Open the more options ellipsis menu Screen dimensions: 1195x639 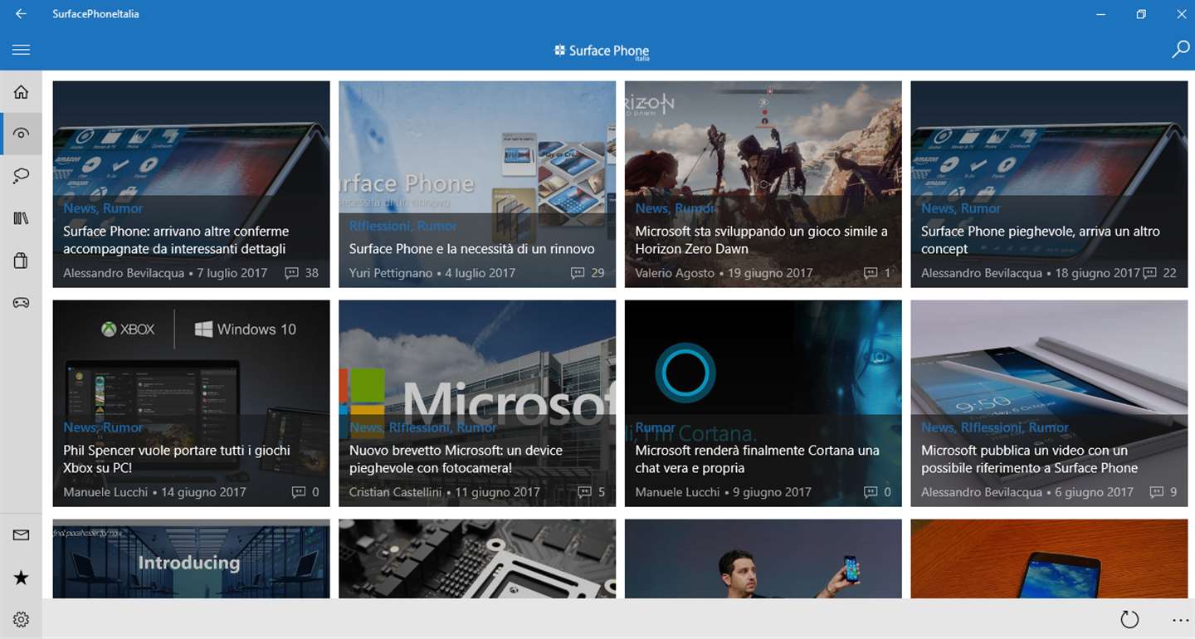1180,620
